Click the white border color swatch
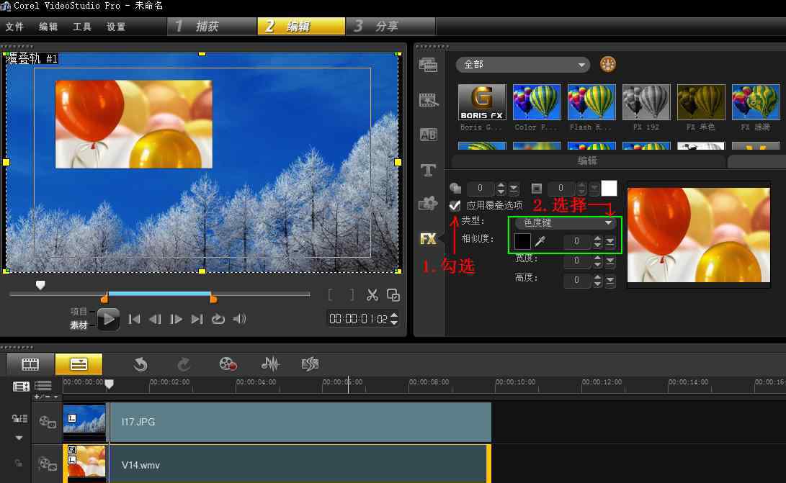This screenshot has width=786, height=483. [609, 189]
